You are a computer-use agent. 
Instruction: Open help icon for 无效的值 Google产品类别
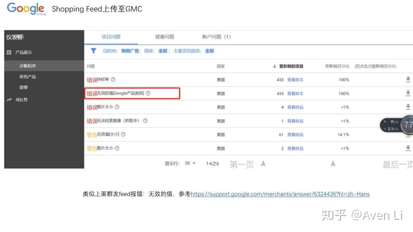pyautogui.click(x=148, y=93)
